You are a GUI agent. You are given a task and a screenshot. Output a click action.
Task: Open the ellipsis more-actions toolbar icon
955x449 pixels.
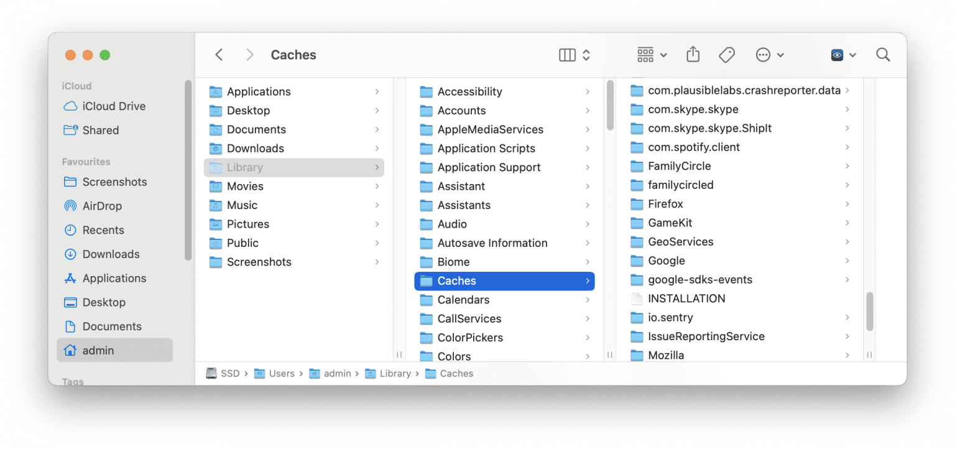(764, 55)
